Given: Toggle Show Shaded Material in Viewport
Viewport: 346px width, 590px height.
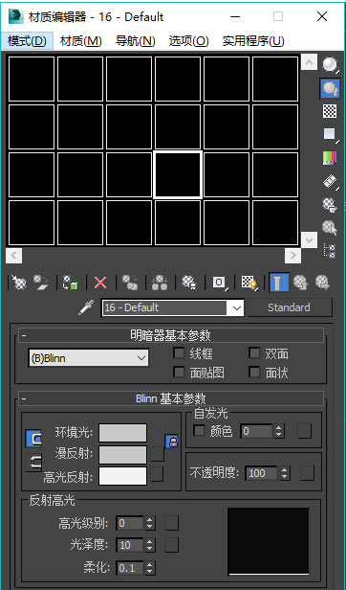Looking at the screenshot, I should [x=249, y=283].
